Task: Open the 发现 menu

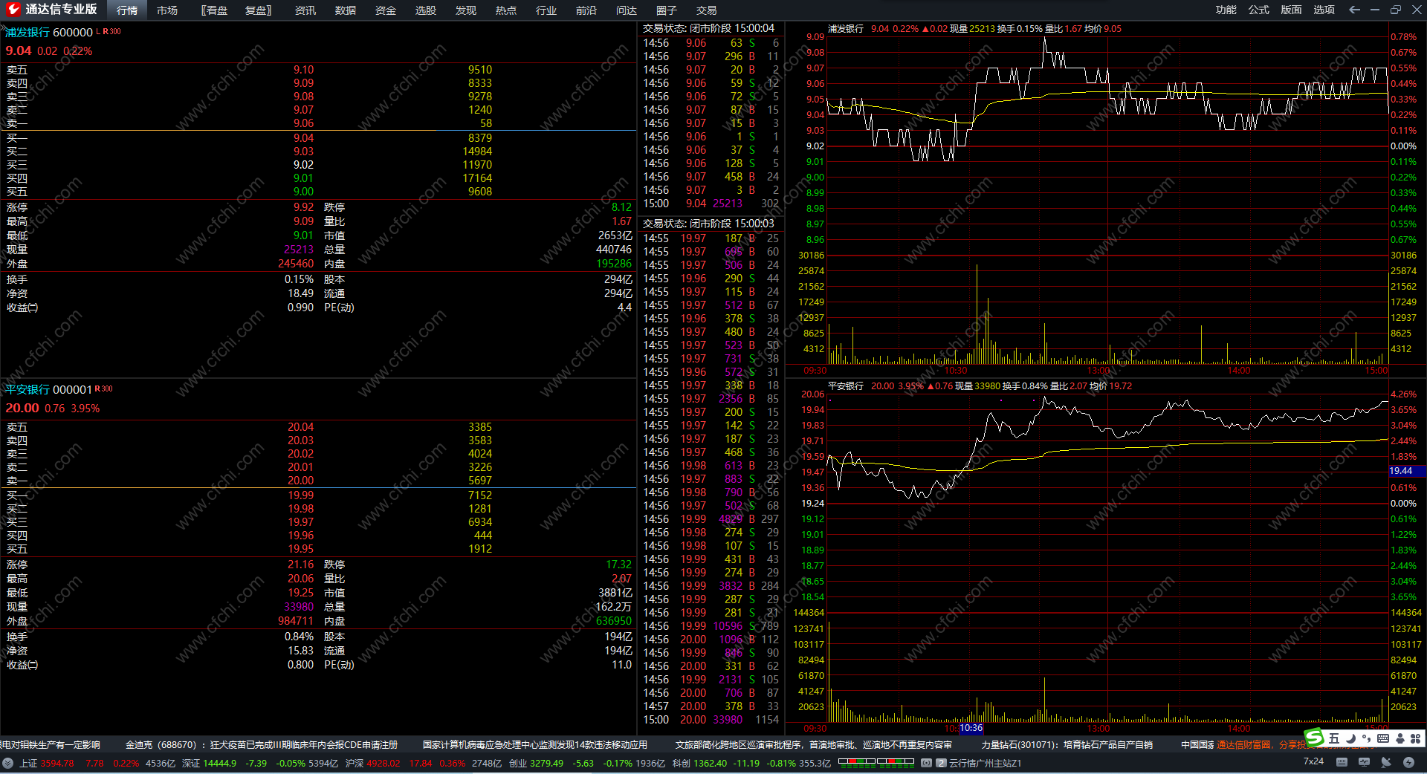Action: [466, 10]
